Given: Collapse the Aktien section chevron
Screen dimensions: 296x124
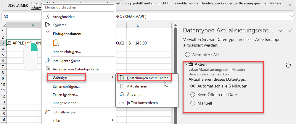Looking at the screenshot, I should tap(186, 65).
